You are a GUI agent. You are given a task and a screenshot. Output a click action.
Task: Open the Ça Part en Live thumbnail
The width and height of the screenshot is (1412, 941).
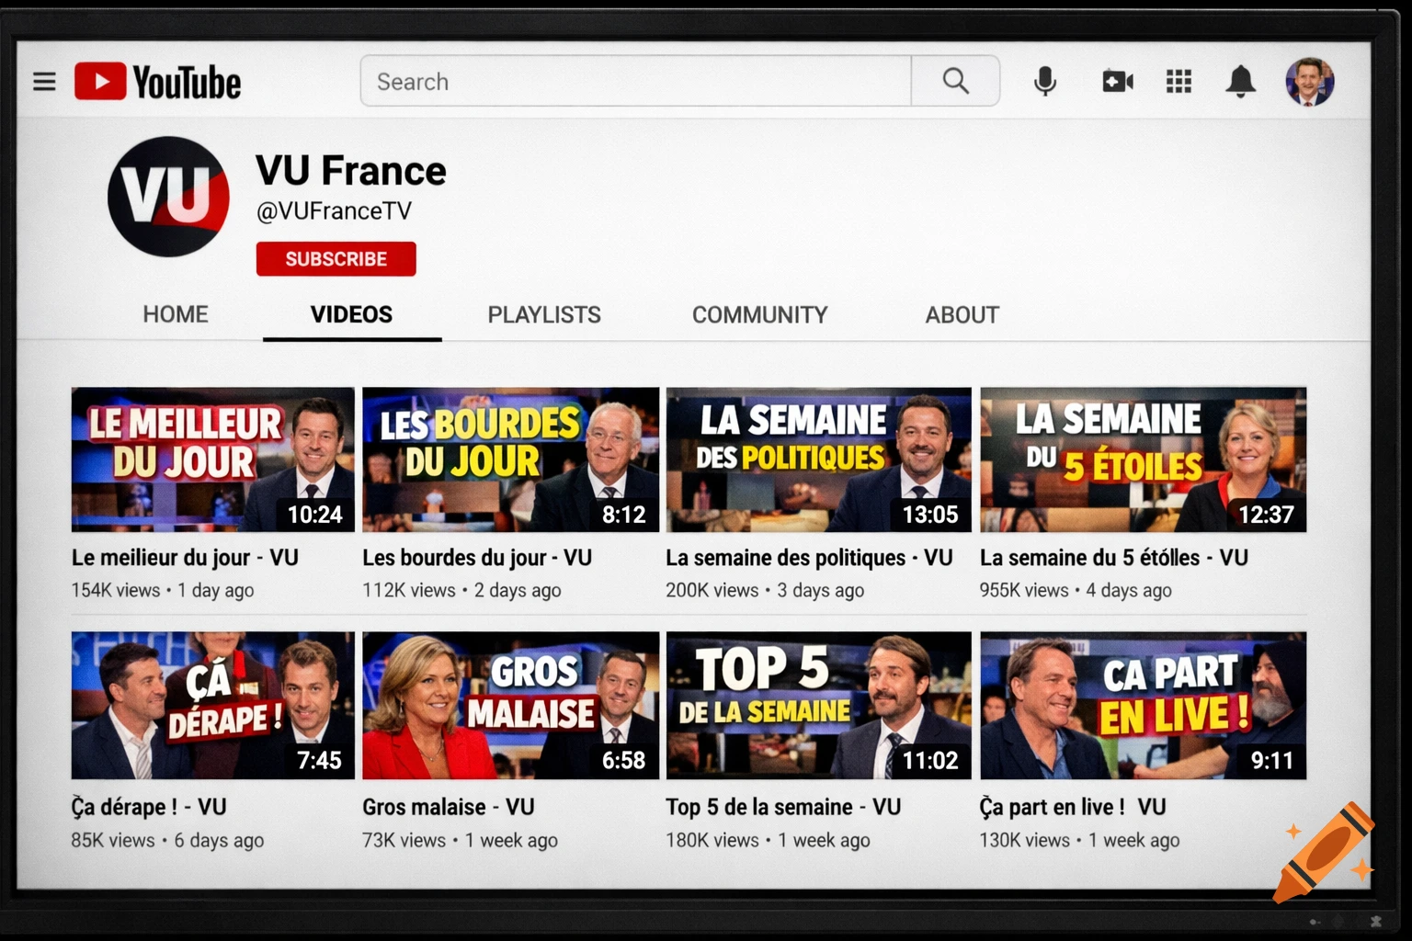tap(1143, 706)
